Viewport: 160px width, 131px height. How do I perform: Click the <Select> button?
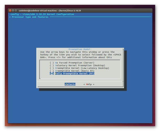(70, 84)
